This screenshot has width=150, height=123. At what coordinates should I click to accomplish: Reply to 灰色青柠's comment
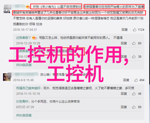[124, 107]
